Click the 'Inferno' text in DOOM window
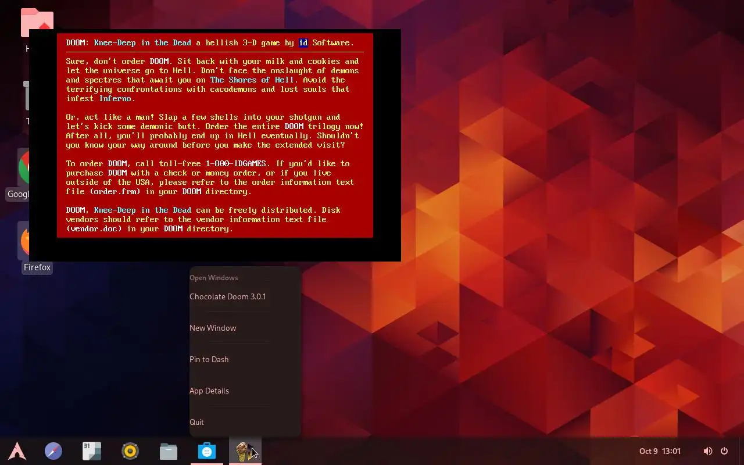 coord(115,98)
